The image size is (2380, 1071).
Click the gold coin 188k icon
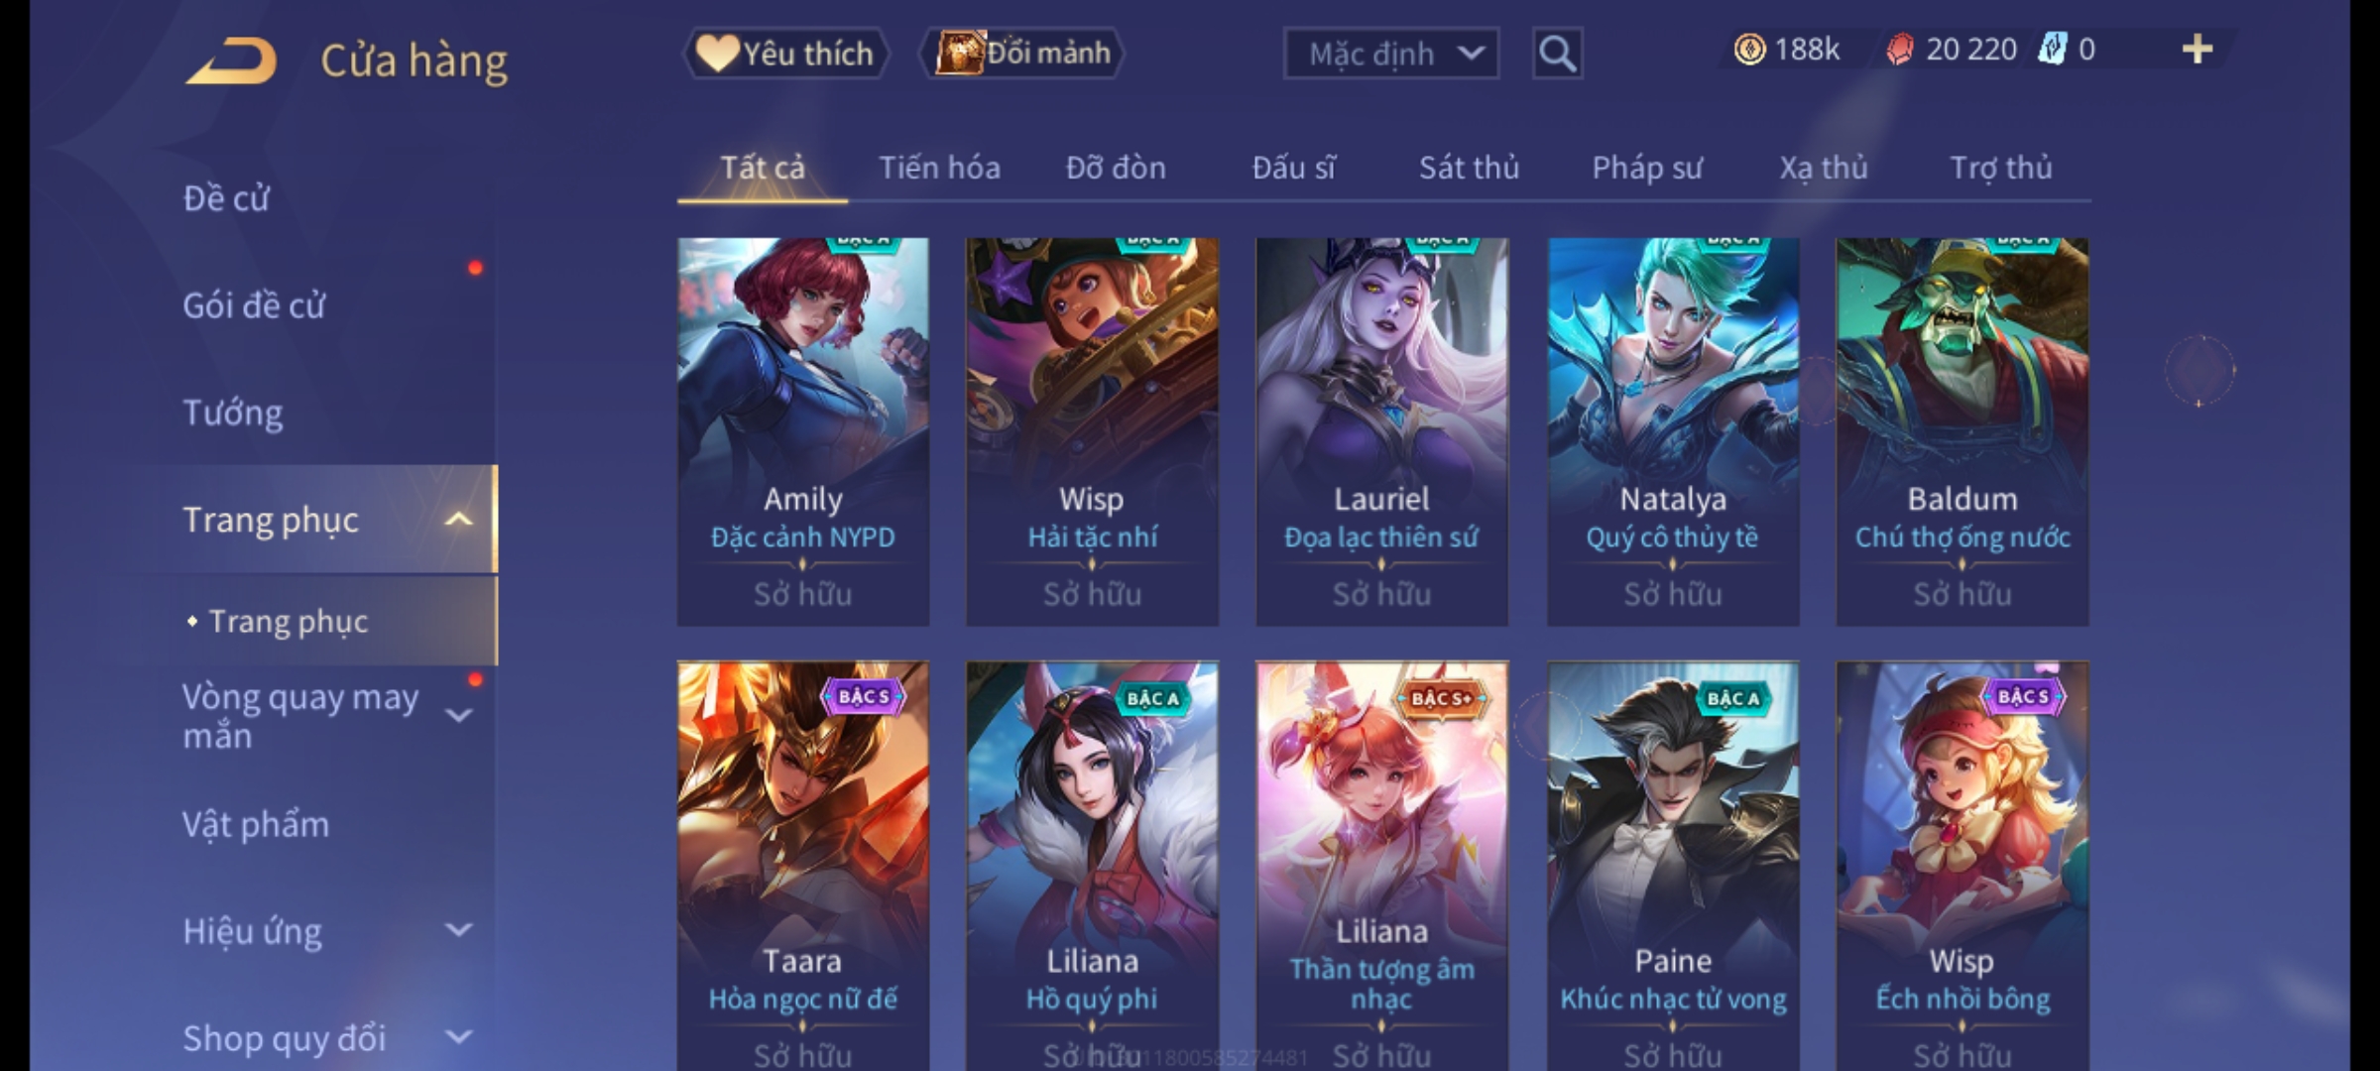(1749, 50)
